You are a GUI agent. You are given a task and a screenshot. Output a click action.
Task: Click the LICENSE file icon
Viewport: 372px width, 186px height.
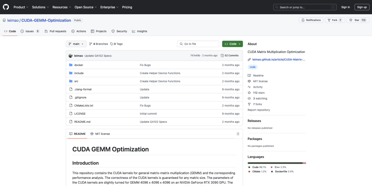click(x=71, y=114)
